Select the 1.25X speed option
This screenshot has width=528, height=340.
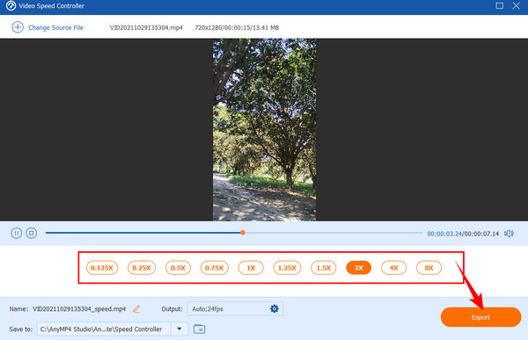pos(287,268)
